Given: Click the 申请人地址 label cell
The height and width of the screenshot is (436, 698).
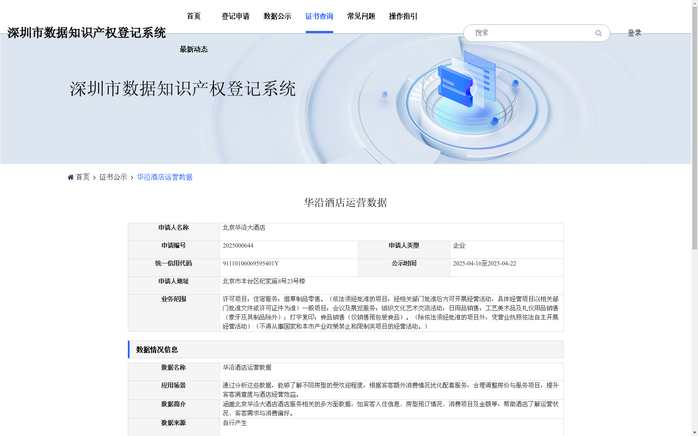Looking at the screenshot, I should pyautogui.click(x=174, y=286).
